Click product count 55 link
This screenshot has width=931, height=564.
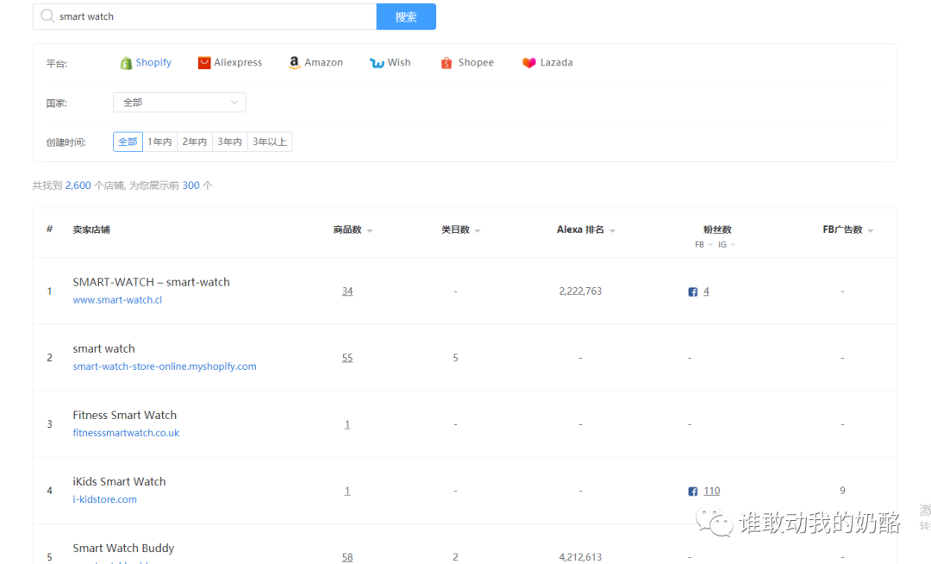click(x=347, y=358)
